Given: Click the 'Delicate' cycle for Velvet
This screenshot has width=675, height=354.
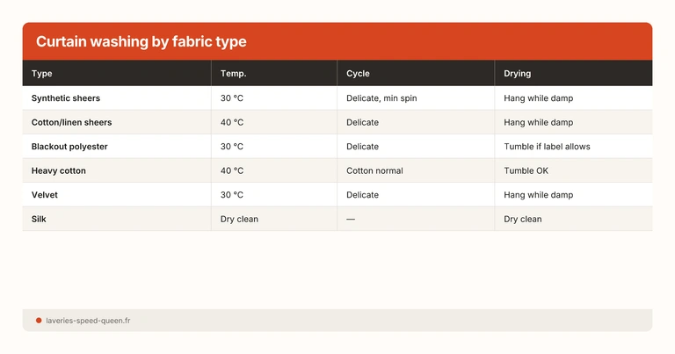Looking at the screenshot, I should point(362,195).
